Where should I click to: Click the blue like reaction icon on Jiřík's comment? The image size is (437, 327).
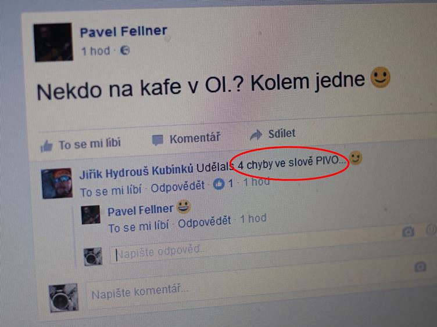218,184
